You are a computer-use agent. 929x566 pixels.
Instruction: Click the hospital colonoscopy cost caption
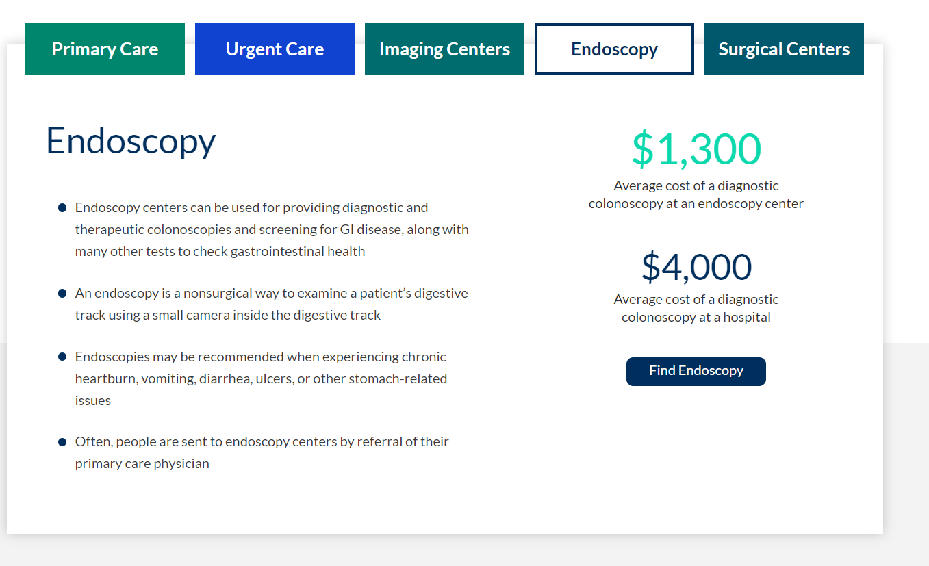[696, 308]
